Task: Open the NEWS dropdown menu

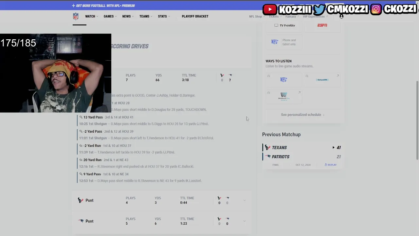Action: [x=128, y=16]
